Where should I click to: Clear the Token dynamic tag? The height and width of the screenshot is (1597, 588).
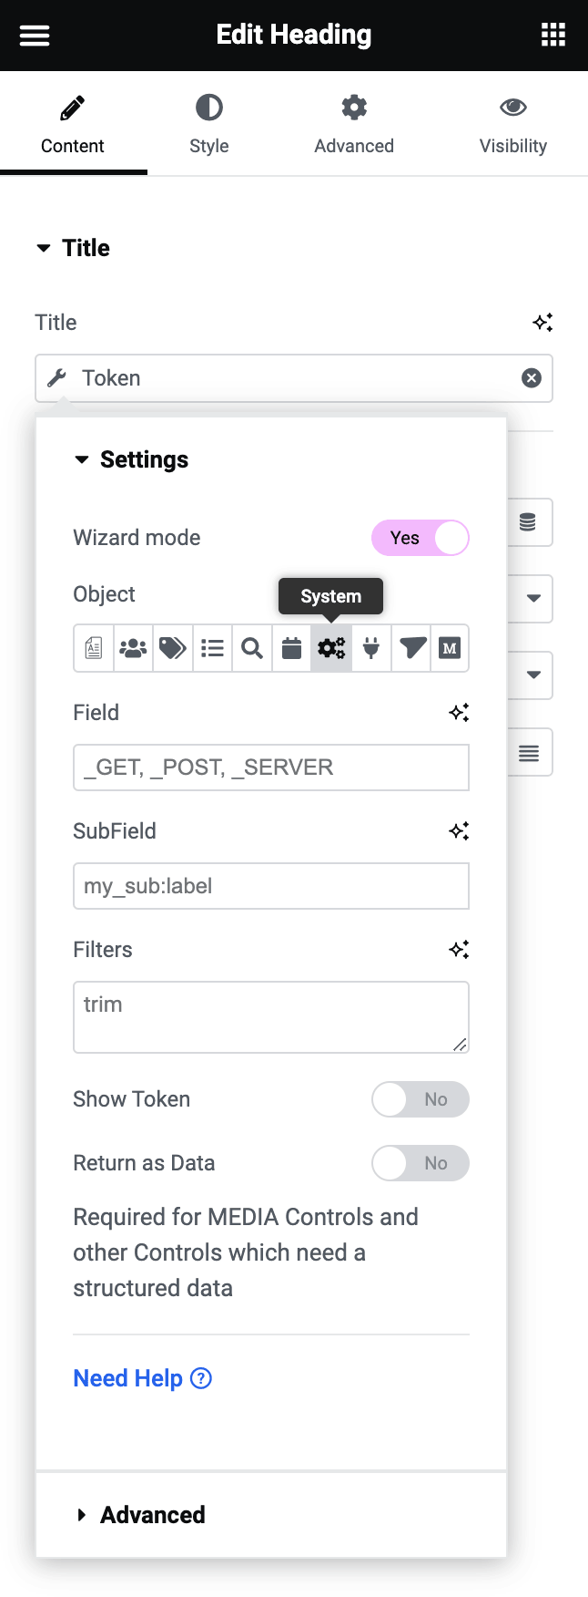pos(532,378)
